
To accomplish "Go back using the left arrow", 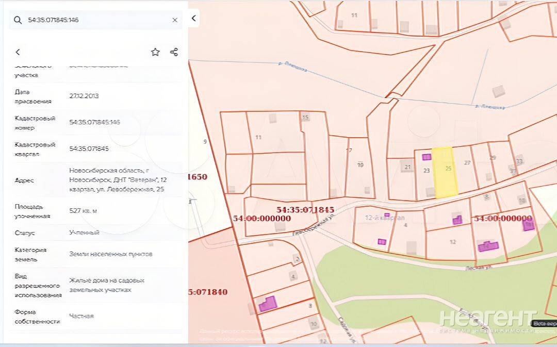I will pyautogui.click(x=18, y=52).
